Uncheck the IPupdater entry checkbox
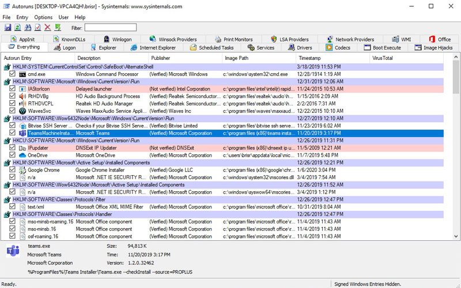This screenshot has height=288, width=461. [x=12, y=147]
